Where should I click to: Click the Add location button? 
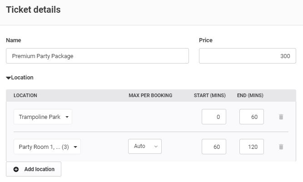pos(34,169)
